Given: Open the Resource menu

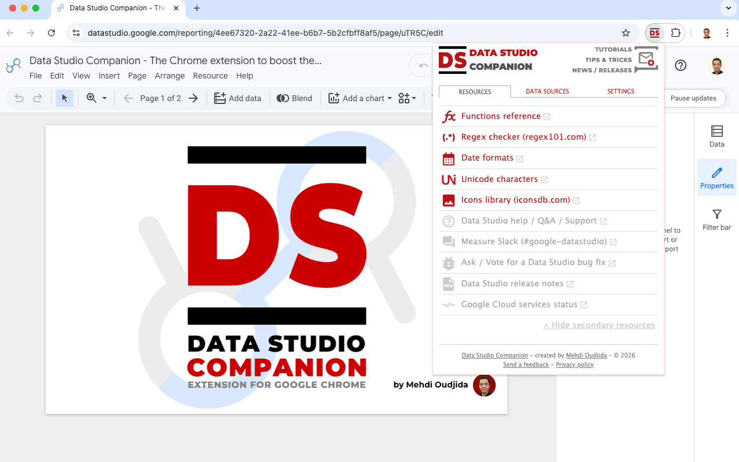Looking at the screenshot, I should (x=211, y=76).
